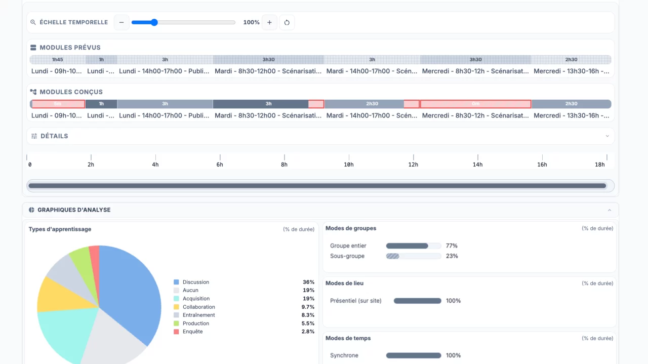Click the zoom in plus button
The image size is (648, 364).
269,22
